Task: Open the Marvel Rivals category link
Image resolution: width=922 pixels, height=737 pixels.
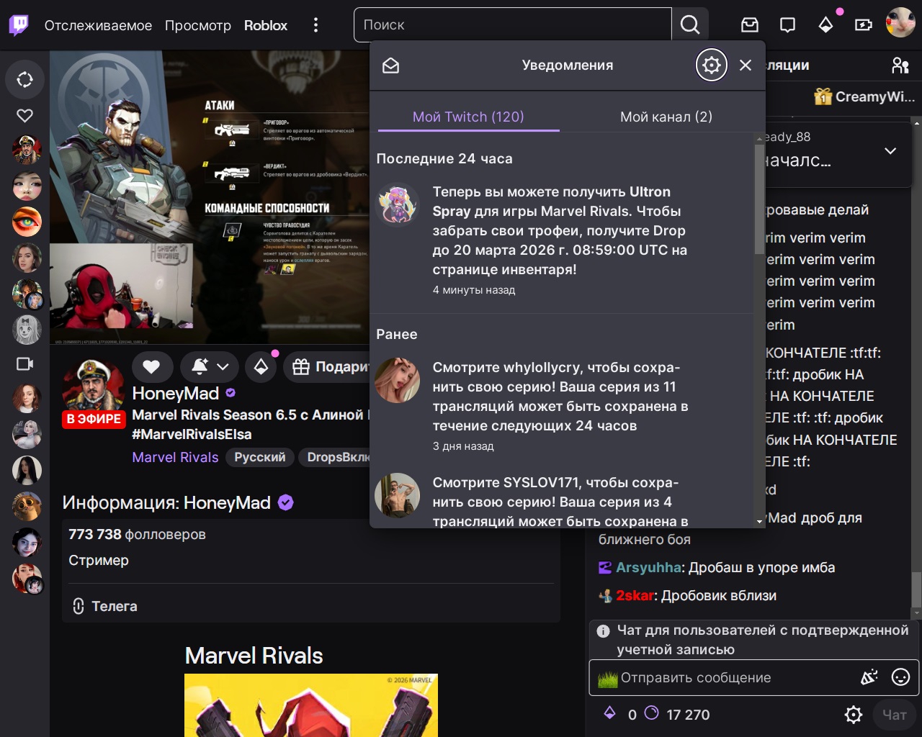Action: (175, 458)
